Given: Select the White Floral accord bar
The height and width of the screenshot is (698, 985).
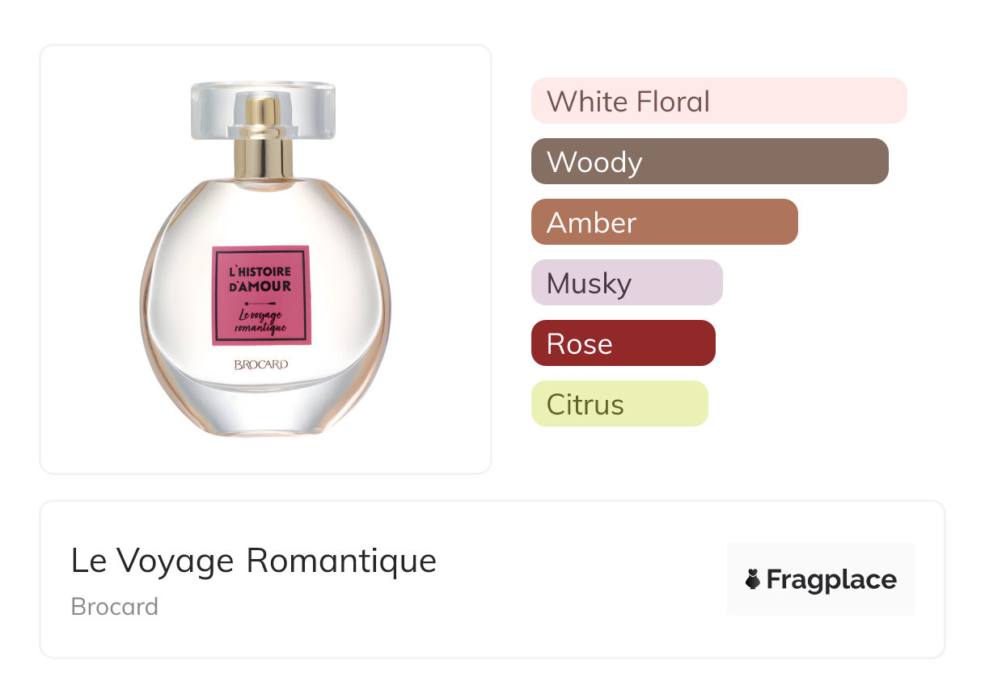Looking at the screenshot, I should click(x=719, y=101).
